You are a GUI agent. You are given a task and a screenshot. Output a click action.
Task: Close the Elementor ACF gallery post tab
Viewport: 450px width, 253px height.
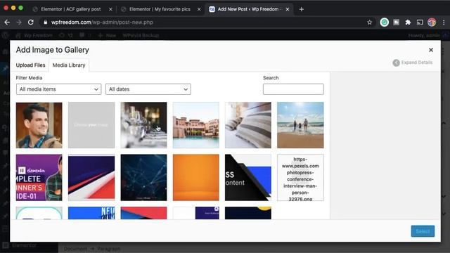point(110,9)
